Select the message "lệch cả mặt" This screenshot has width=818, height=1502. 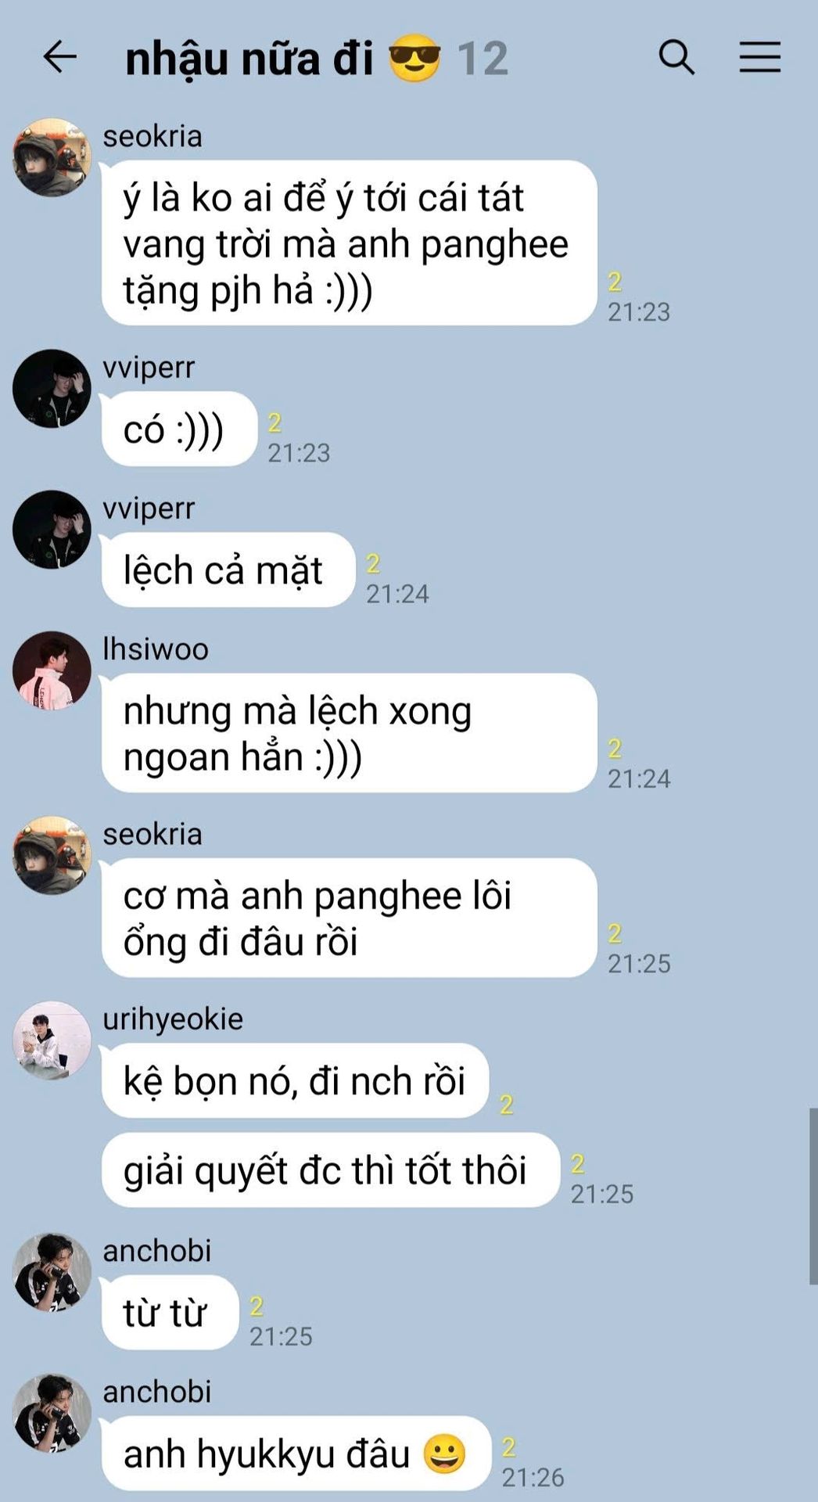point(228,570)
